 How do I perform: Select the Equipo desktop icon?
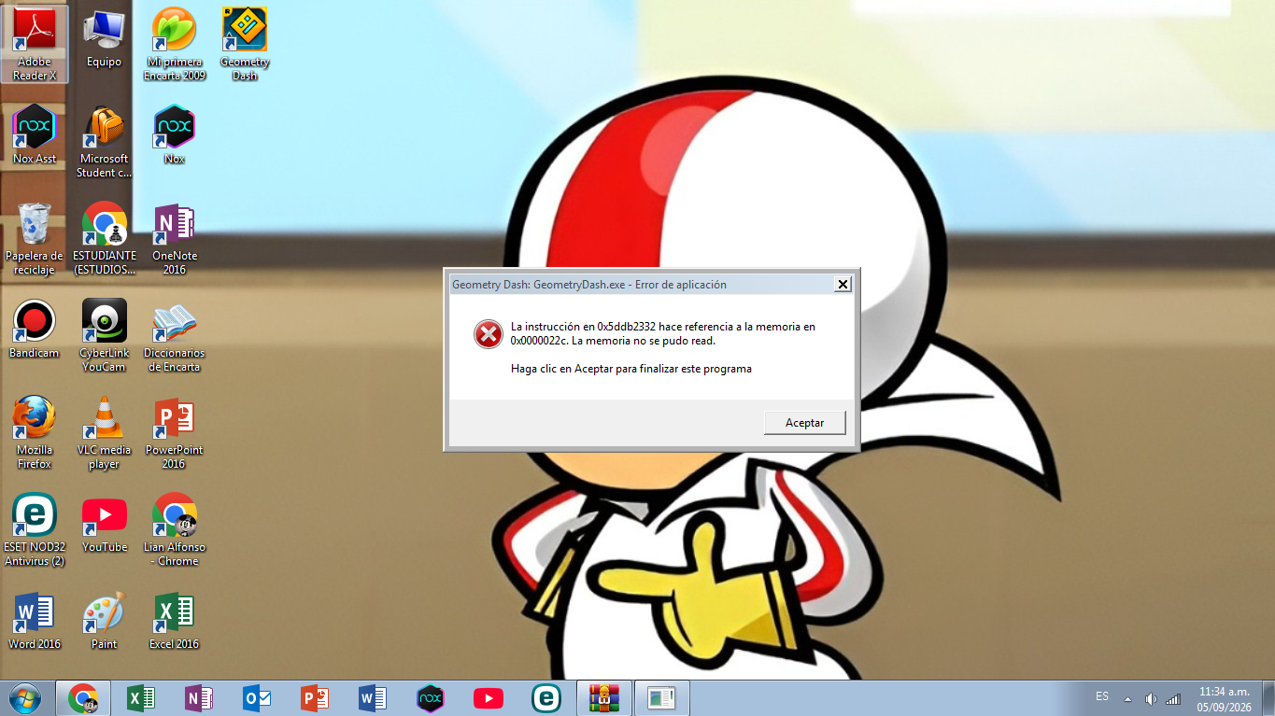point(104,39)
